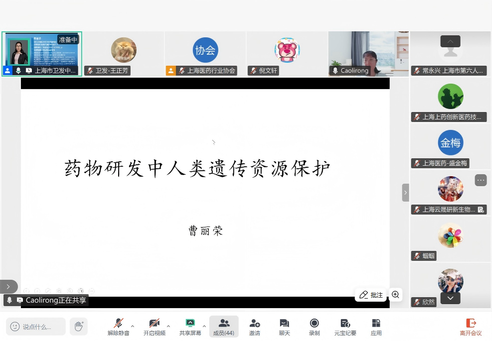
Task: Start 共享屏幕 screen sharing
Action: [190, 327]
